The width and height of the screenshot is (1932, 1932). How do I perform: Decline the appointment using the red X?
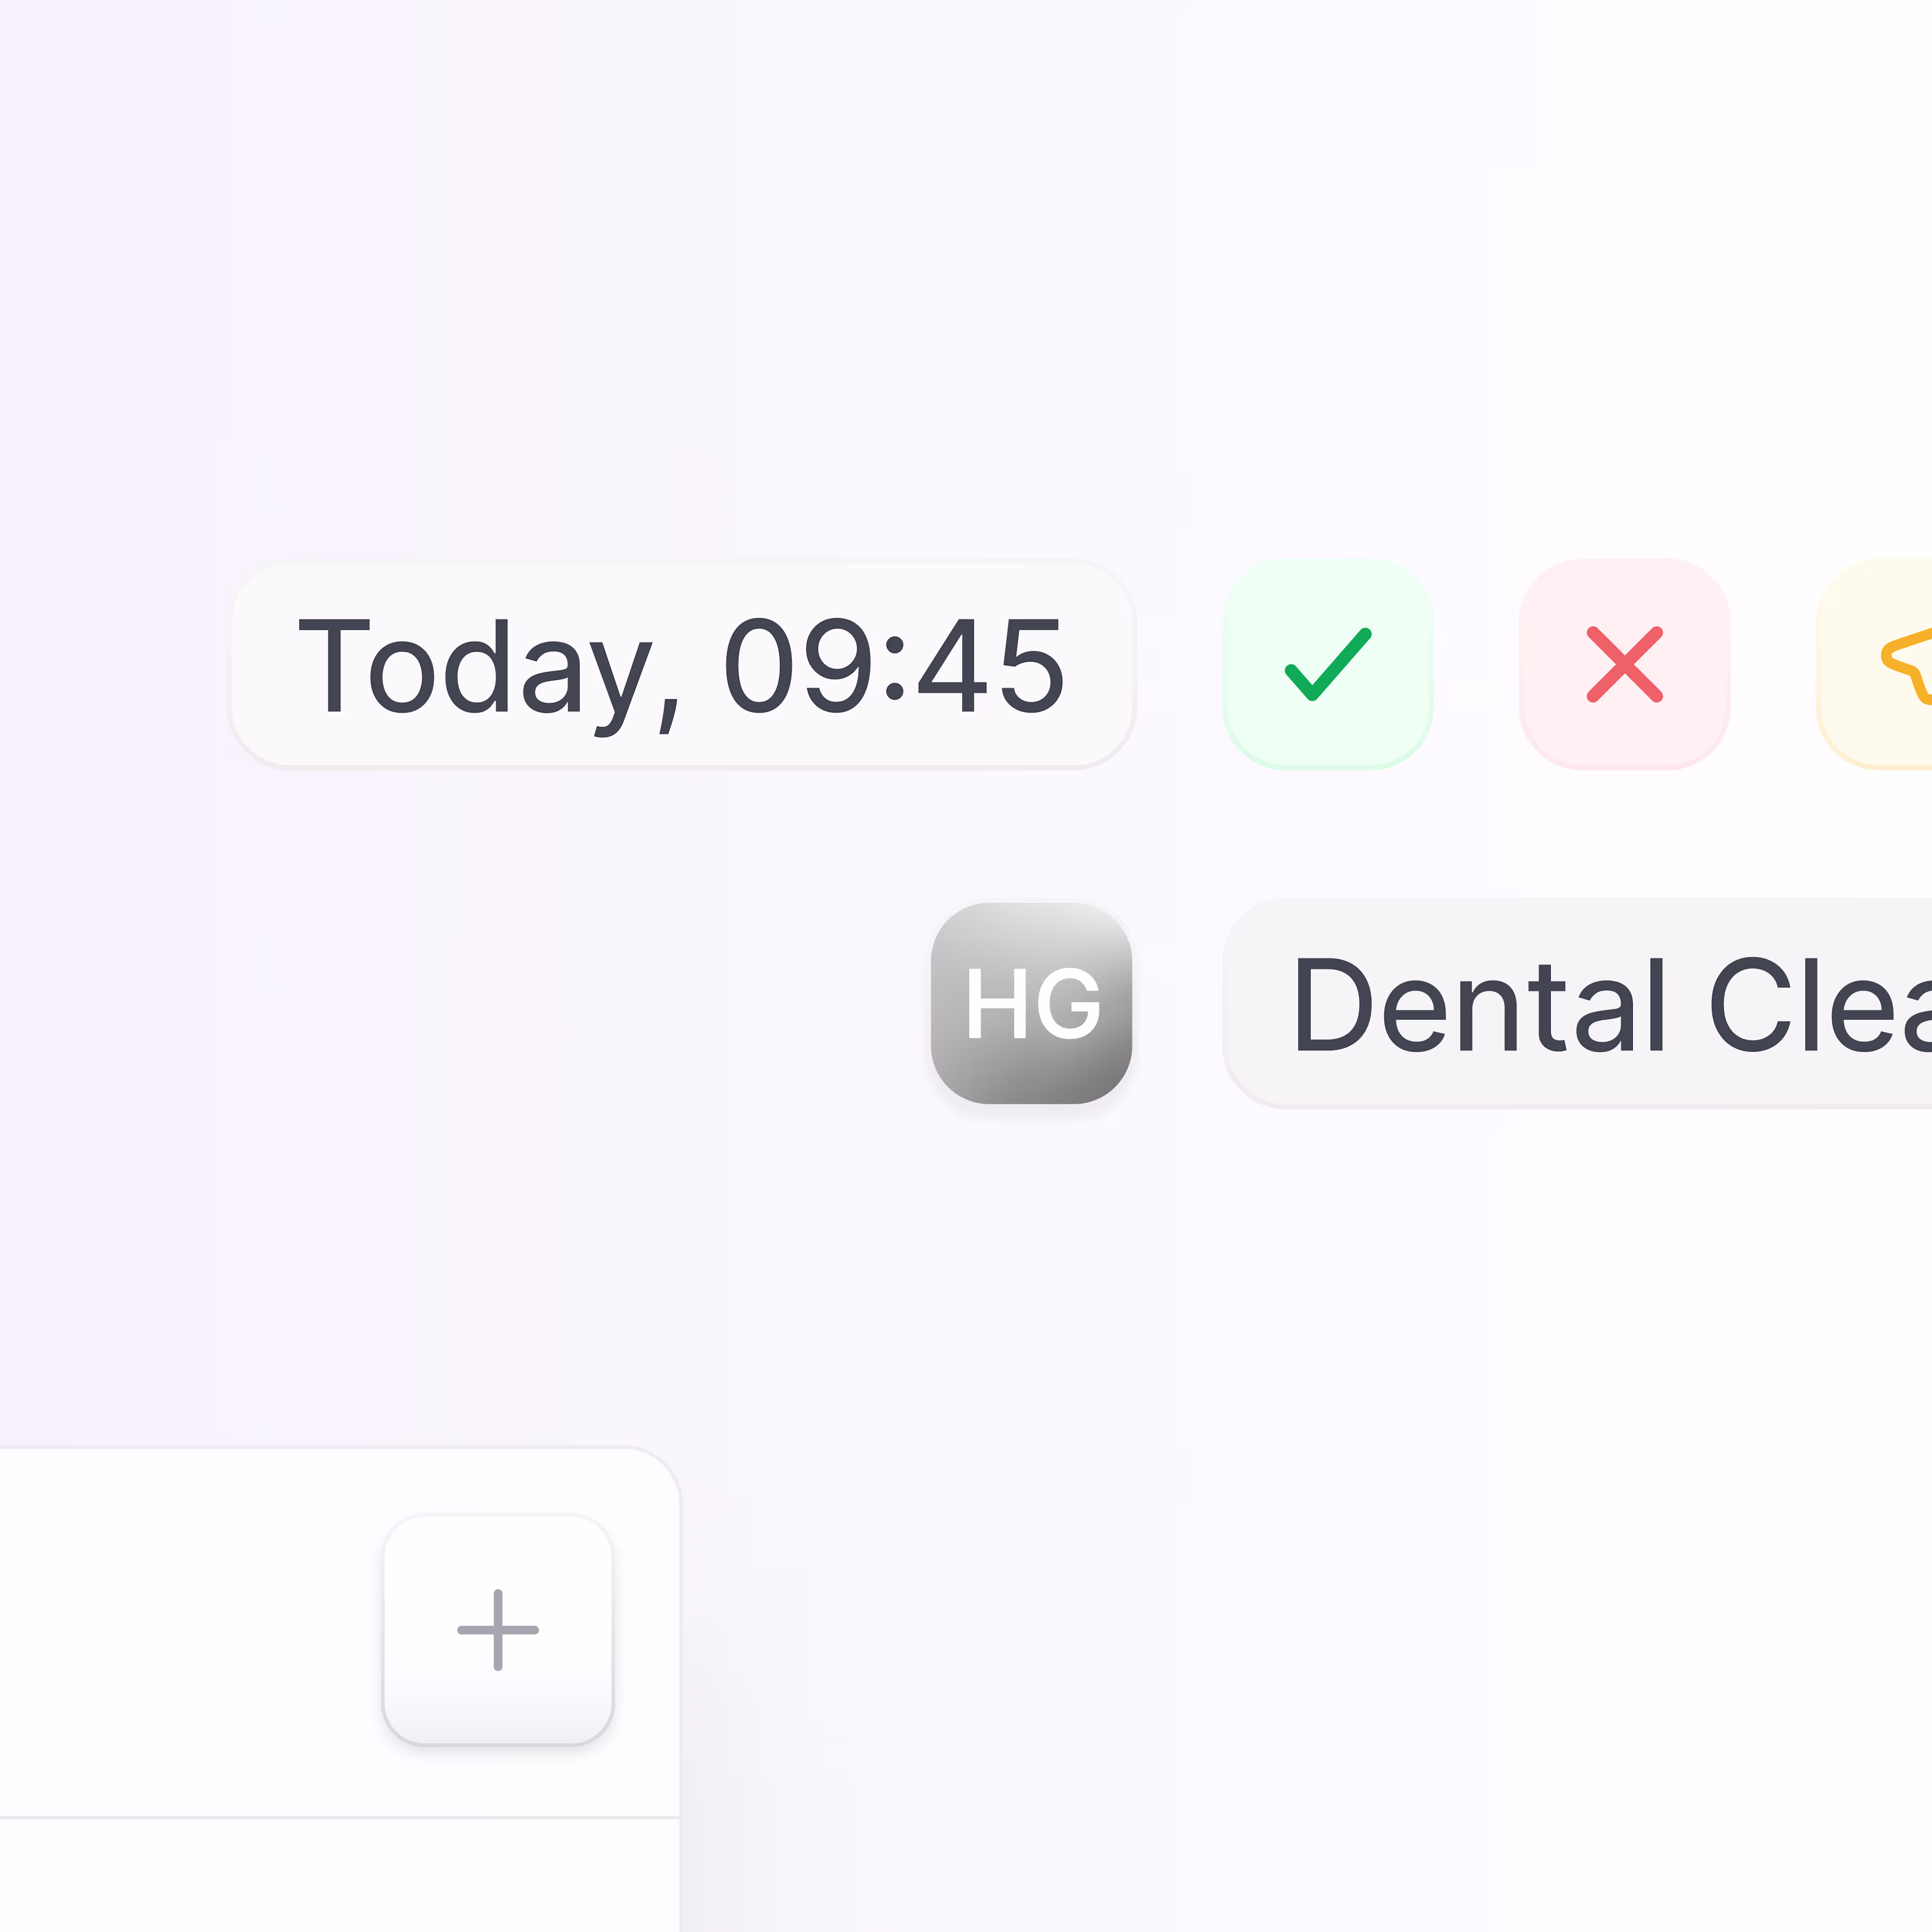coord(1624,664)
